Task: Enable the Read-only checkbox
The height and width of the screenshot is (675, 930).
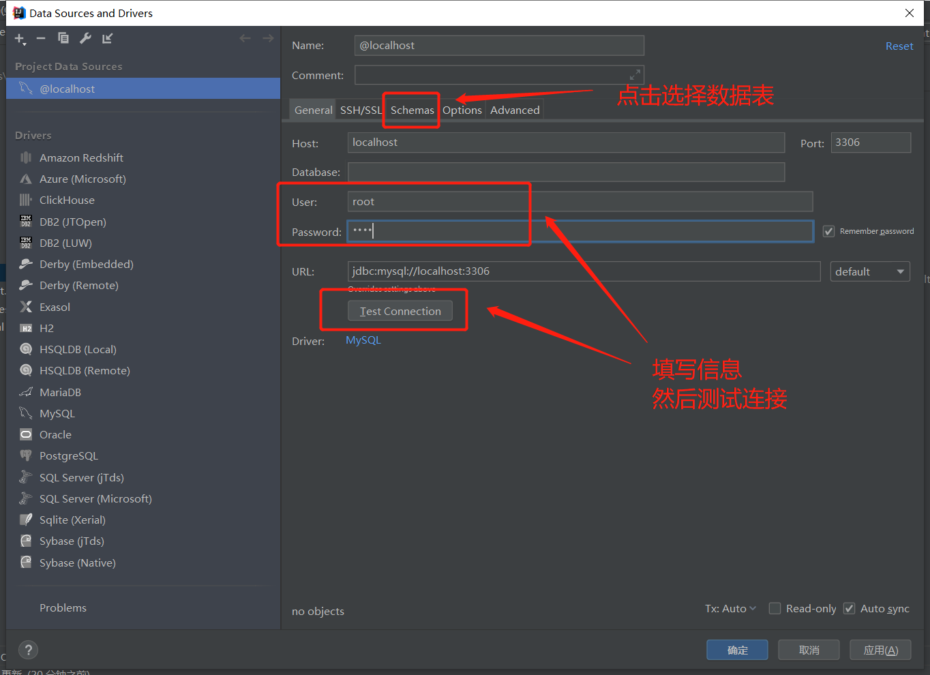Action: [x=775, y=609]
